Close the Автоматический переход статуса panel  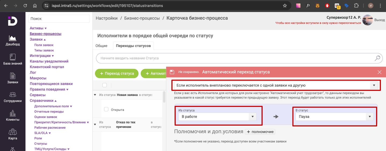coord(379,72)
